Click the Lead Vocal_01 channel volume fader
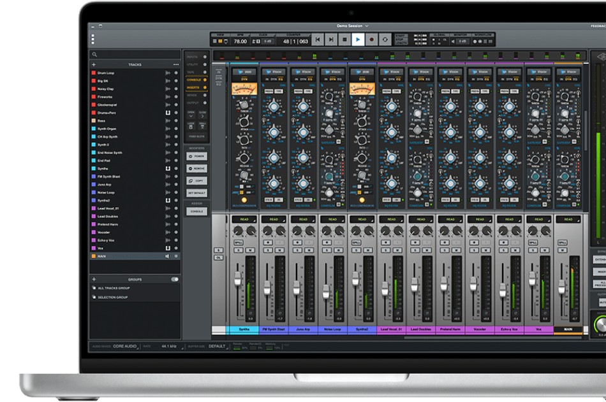The image size is (606, 402). click(385, 289)
